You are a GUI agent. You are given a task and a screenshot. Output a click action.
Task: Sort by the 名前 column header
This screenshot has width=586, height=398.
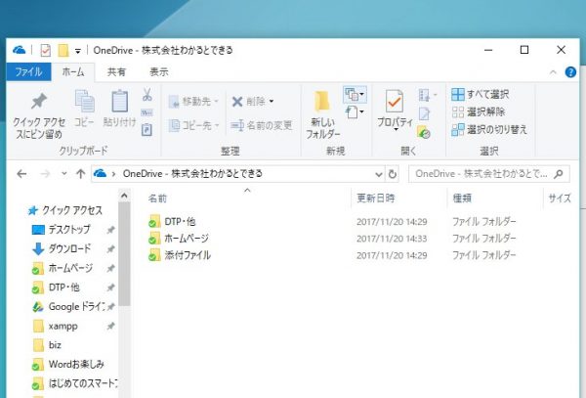[x=157, y=199]
